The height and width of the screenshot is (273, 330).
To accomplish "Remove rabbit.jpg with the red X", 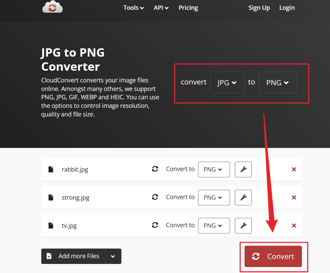I will (x=294, y=169).
